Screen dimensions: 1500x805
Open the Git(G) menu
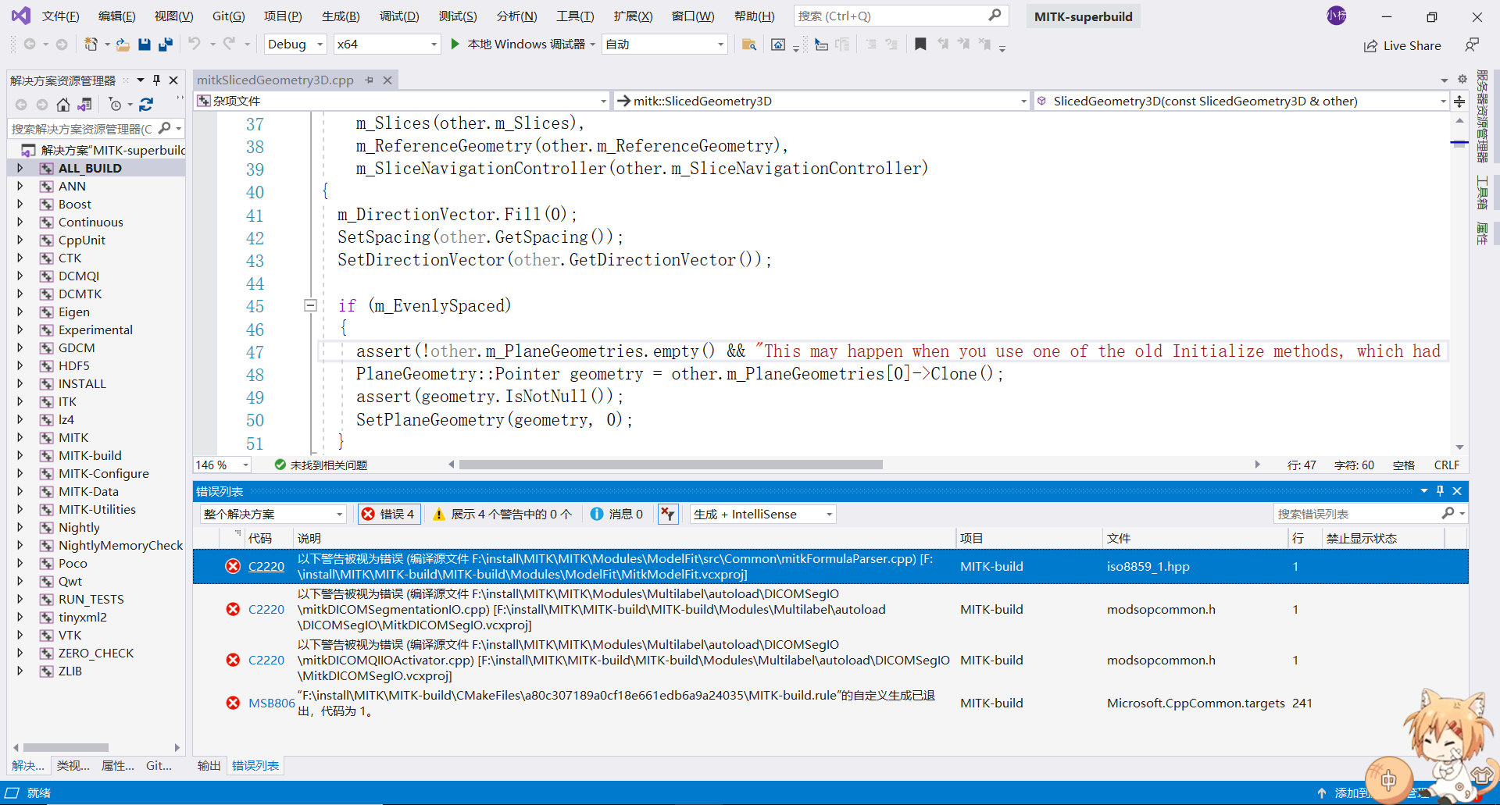(228, 16)
